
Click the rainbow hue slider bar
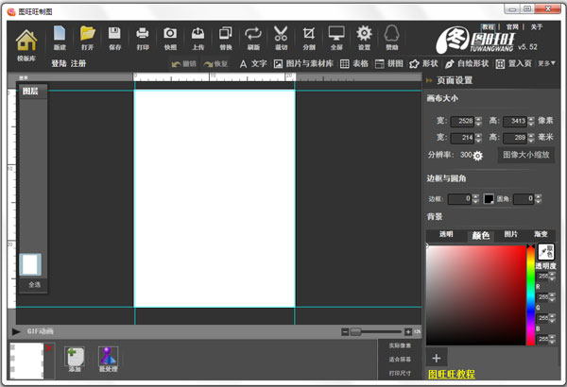(530, 295)
